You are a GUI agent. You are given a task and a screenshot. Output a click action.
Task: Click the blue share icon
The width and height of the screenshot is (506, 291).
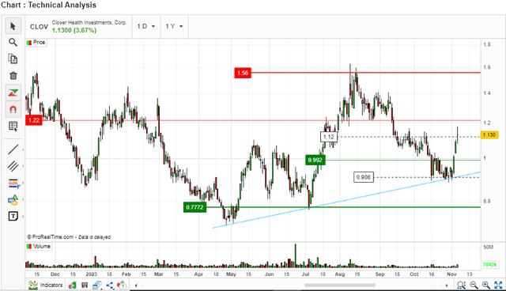click(110, 285)
